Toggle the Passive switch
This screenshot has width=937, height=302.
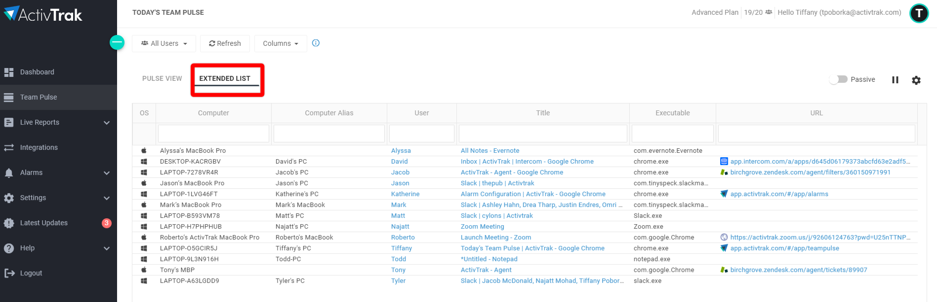coord(839,79)
